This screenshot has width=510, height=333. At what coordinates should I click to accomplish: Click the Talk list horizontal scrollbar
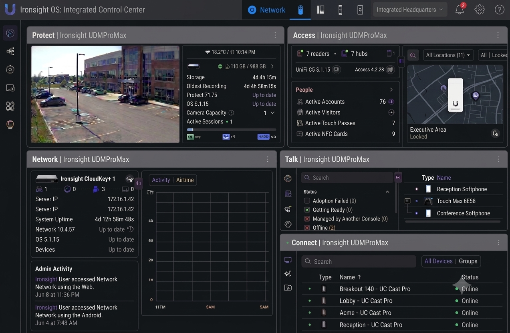tap(453, 221)
